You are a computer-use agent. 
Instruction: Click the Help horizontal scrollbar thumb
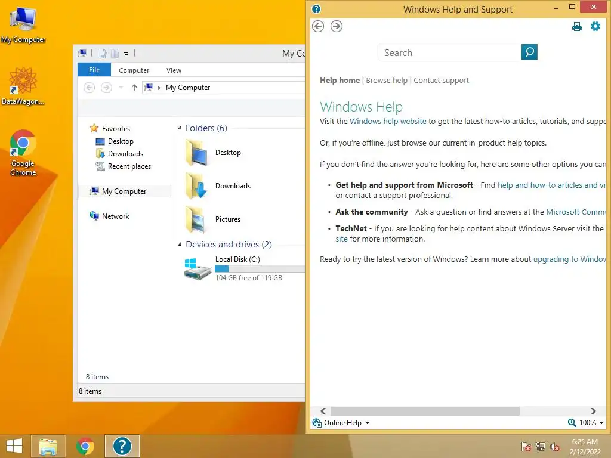[425, 411]
